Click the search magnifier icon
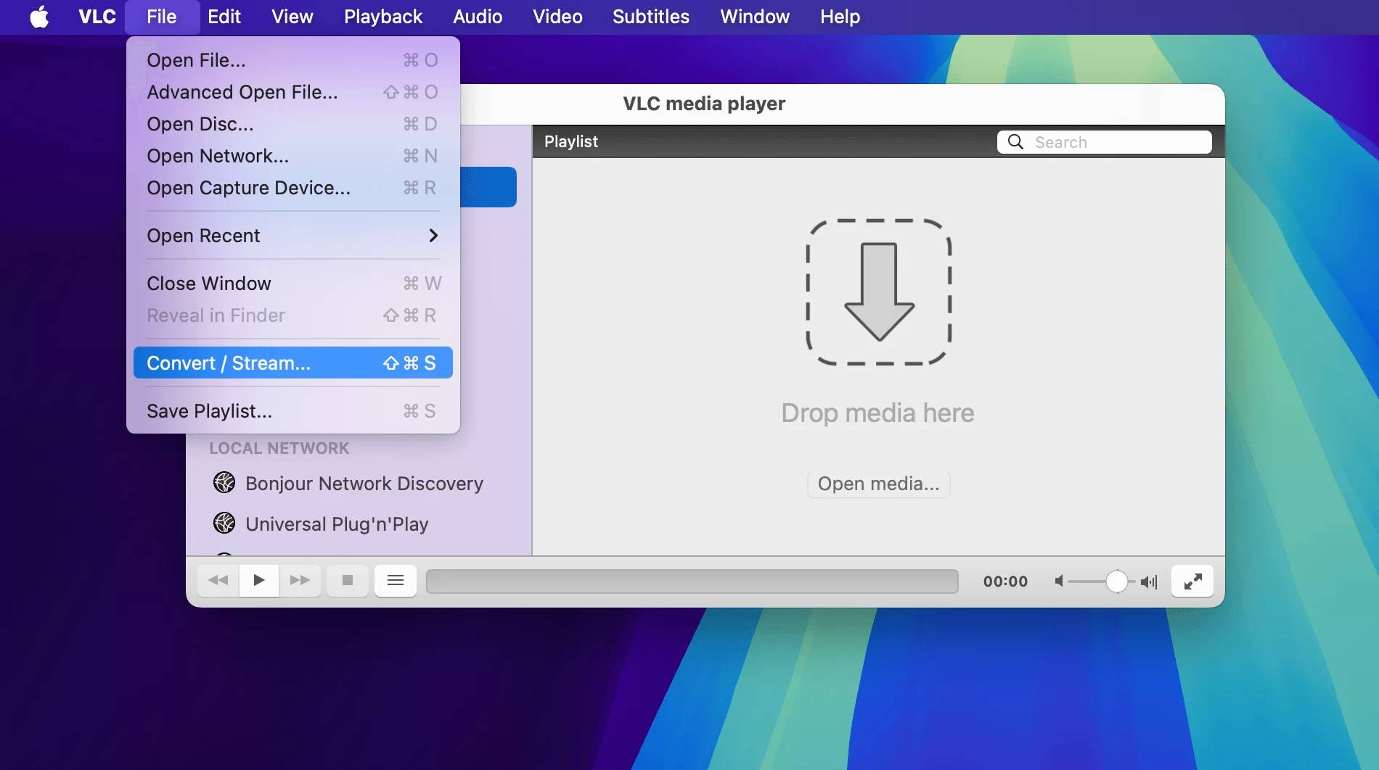 click(x=1016, y=142)
